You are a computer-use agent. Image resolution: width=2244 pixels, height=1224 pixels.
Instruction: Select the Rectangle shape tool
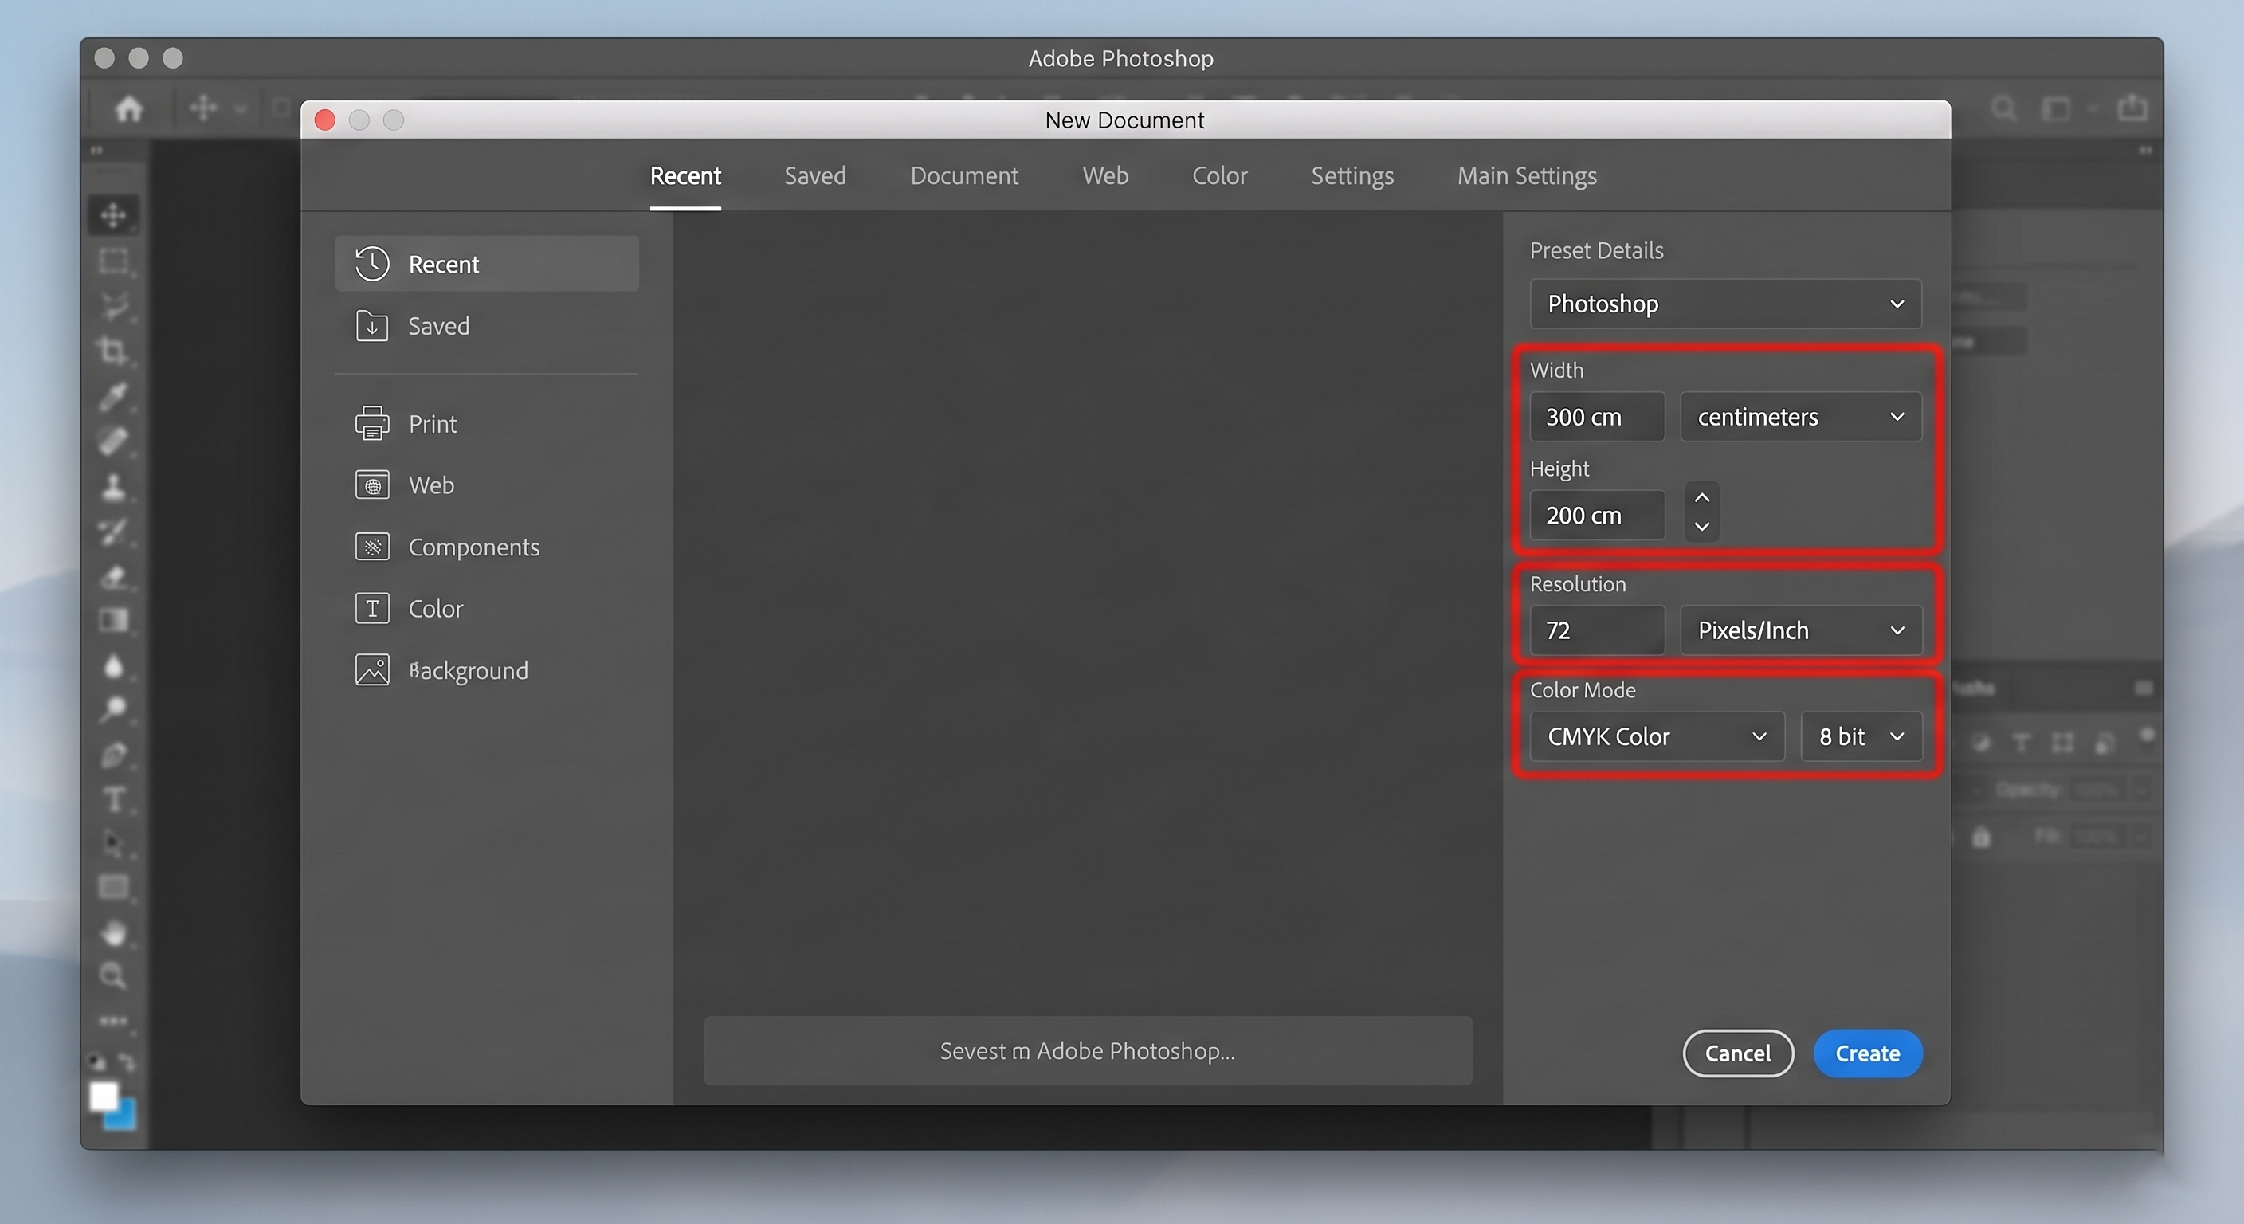pos(113,888)
